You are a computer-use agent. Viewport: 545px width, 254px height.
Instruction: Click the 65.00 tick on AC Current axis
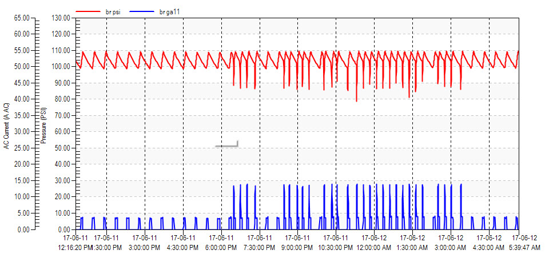tap(22, 18)
